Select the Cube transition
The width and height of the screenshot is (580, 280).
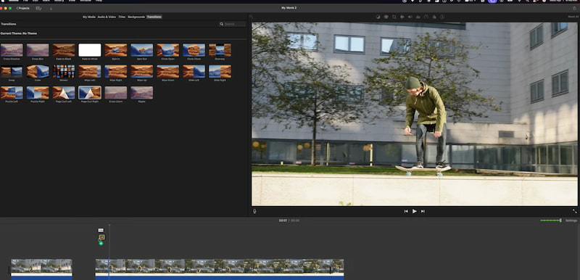point(38,71)
